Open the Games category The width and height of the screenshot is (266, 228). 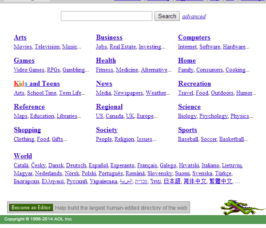24,60
